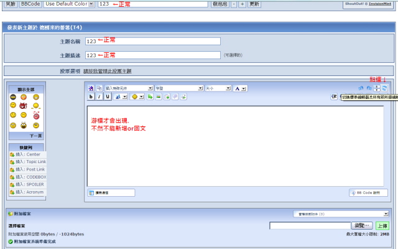Insert Center from the quick list
This screenshot has height=249, width=398.
[x=28, y=154]
